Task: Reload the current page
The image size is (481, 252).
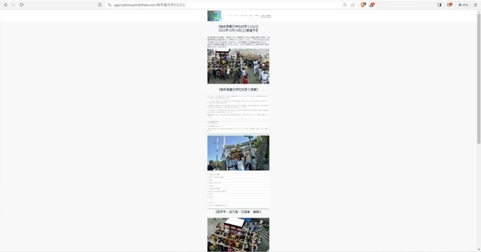Action: tap(22, 4)
